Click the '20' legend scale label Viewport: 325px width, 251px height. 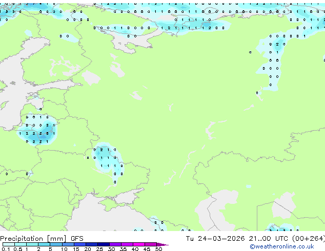click(x=88, y=249)
